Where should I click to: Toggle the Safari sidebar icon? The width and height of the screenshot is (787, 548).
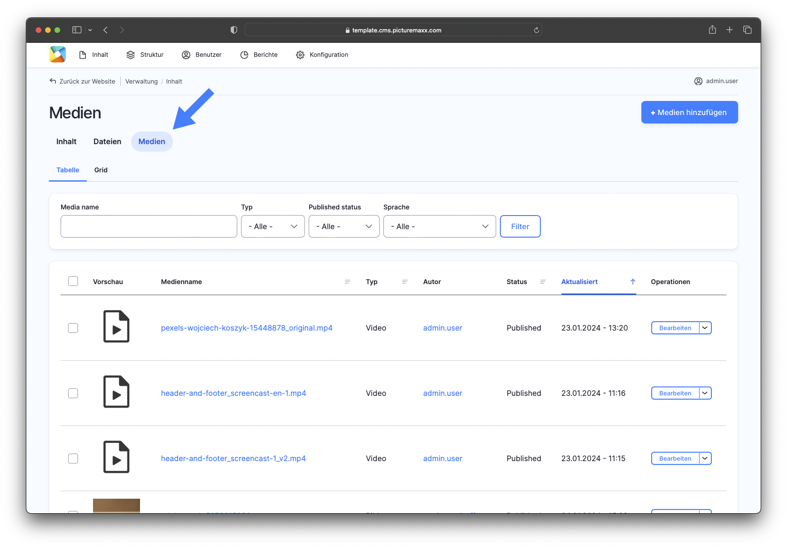(77, 30)
